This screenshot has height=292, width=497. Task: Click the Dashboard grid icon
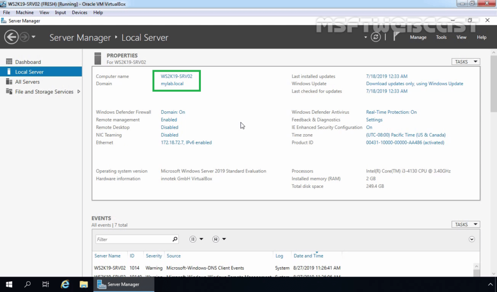9,61
